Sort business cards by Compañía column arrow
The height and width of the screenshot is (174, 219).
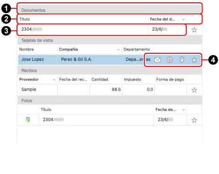[118, 50]
